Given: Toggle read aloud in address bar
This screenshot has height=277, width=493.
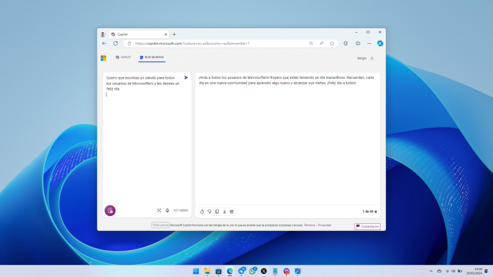Looking at the screenshot, I should click(322, 44).
